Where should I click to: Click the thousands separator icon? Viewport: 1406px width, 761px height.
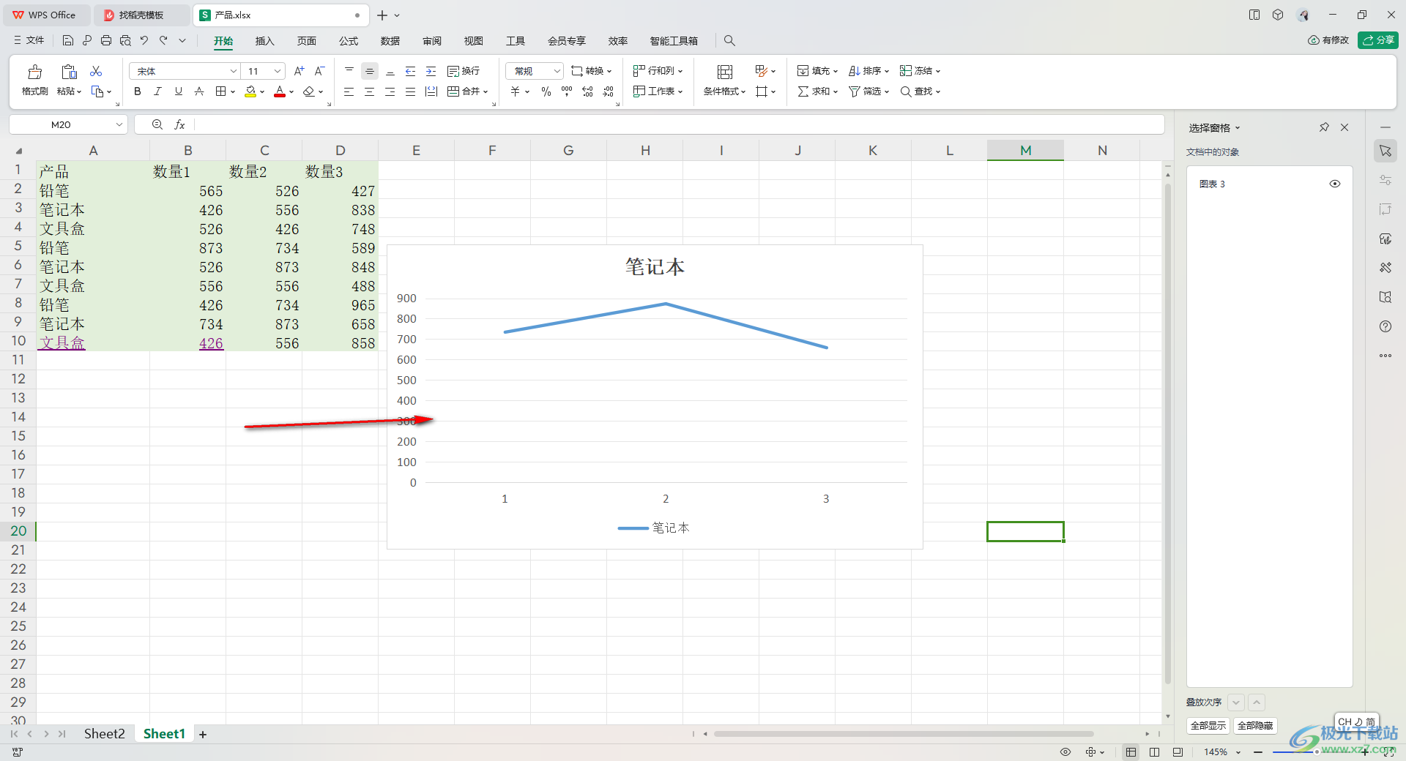(567, 91)
